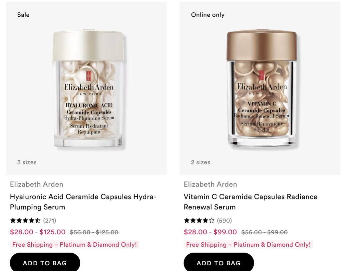This screenshot has width=341, height=271.
Task: Click the Online only badge
Action: 208,15
